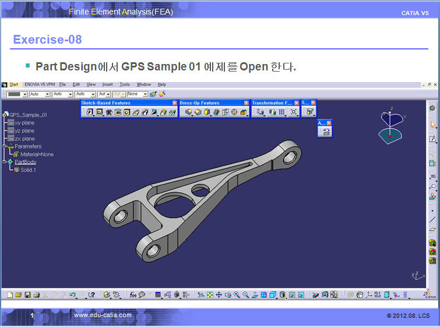Close the Sketch-Based Features toolbar

pos(174,103)
